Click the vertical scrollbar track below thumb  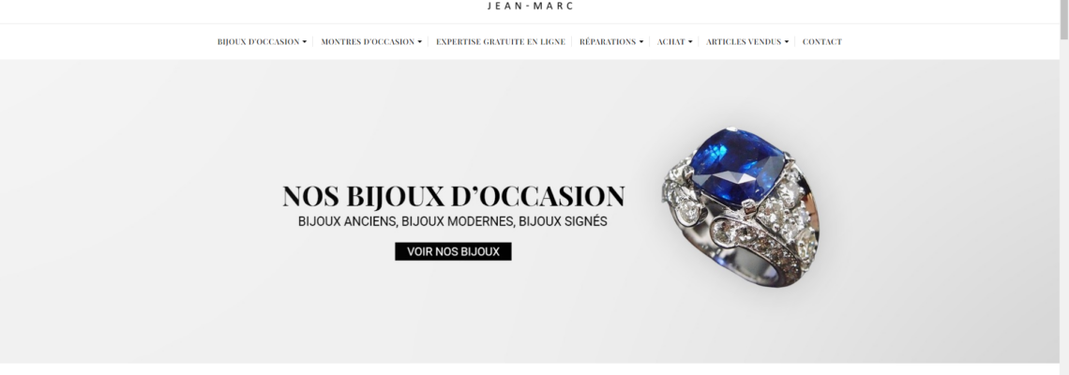(x=1064, y=204)
